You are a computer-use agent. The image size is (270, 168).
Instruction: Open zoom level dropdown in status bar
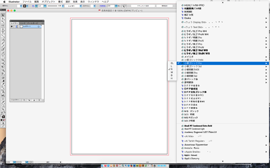click(14, 162)
